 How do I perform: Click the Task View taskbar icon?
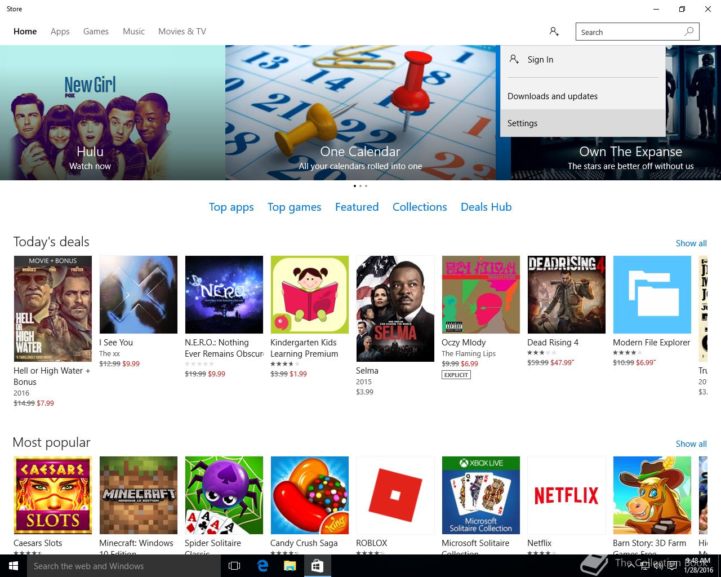click(234, 566)
